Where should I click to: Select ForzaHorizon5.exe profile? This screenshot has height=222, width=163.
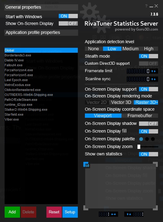click(x=41, y=75)
